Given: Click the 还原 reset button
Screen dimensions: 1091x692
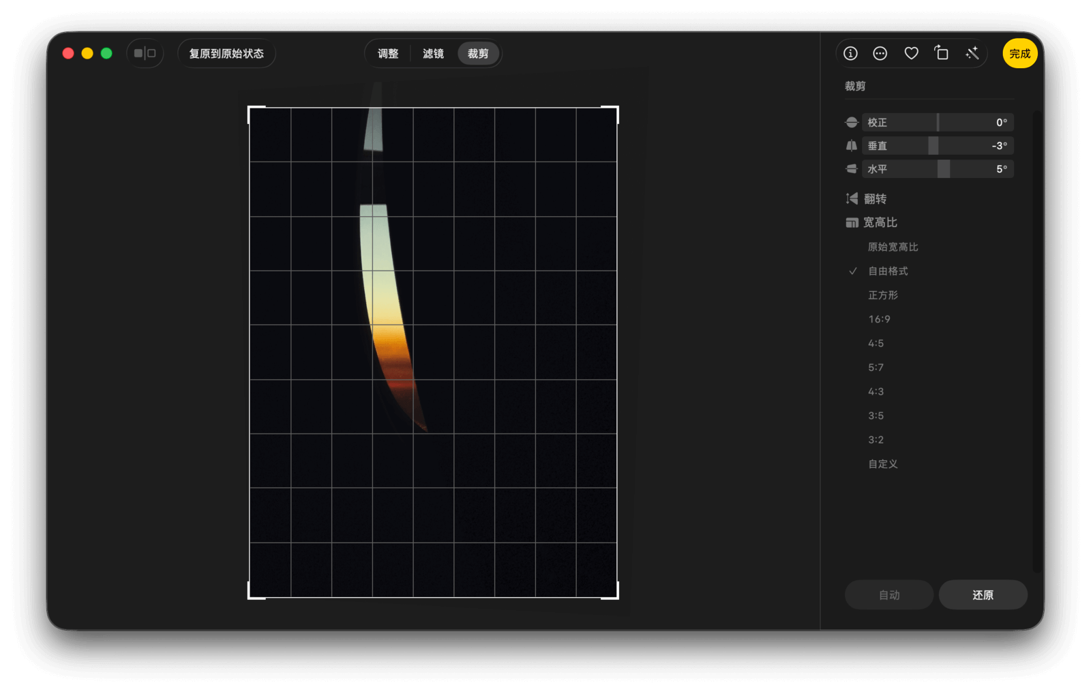Looking at the screenshot, I should tap(983, 595).
